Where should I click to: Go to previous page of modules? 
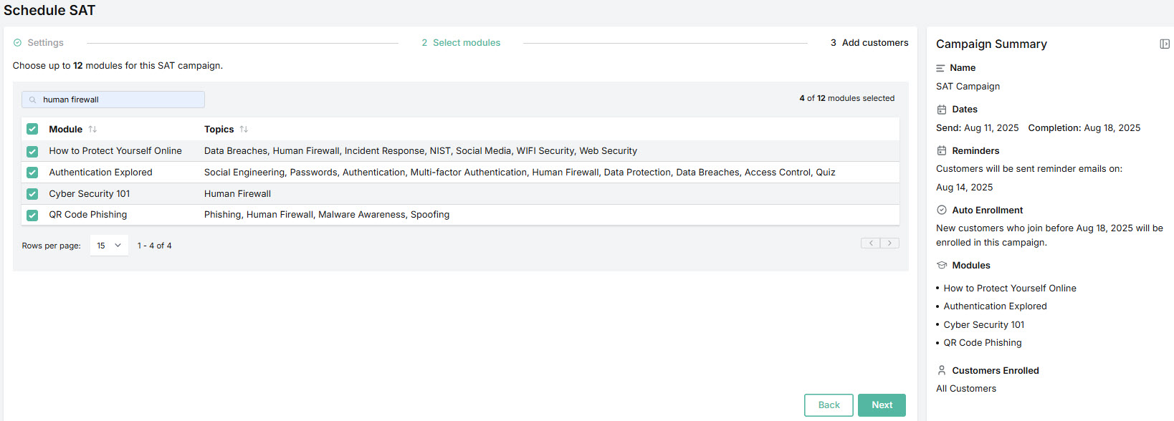coord(871,243)
